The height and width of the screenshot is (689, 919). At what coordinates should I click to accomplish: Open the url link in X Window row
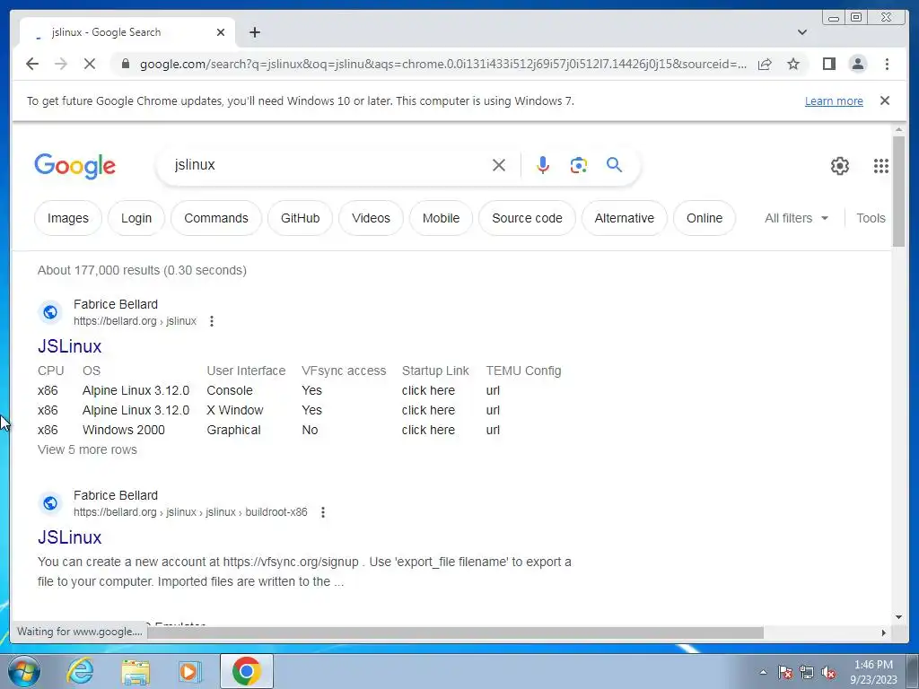[493, 410]
